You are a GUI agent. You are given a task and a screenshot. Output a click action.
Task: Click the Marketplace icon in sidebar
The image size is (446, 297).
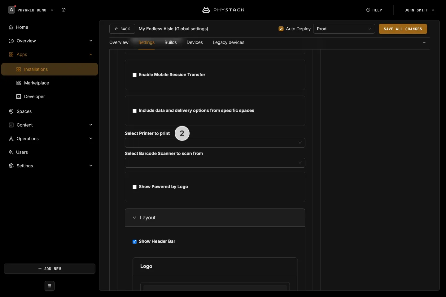19,83
